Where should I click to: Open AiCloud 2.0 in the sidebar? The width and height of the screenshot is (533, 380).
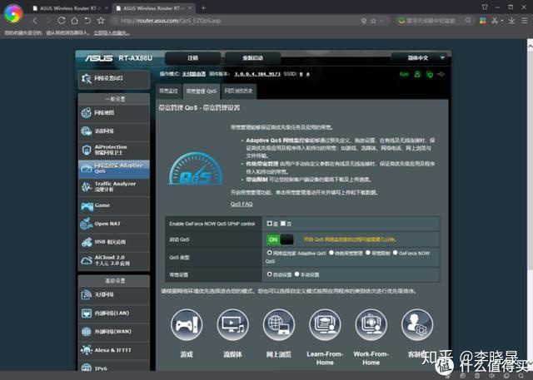click(113, 260)
